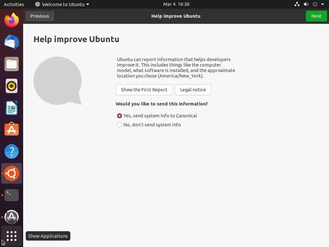329x247 pixels.
Task: Click the speech bubble illustration
Action: [58, 81]
